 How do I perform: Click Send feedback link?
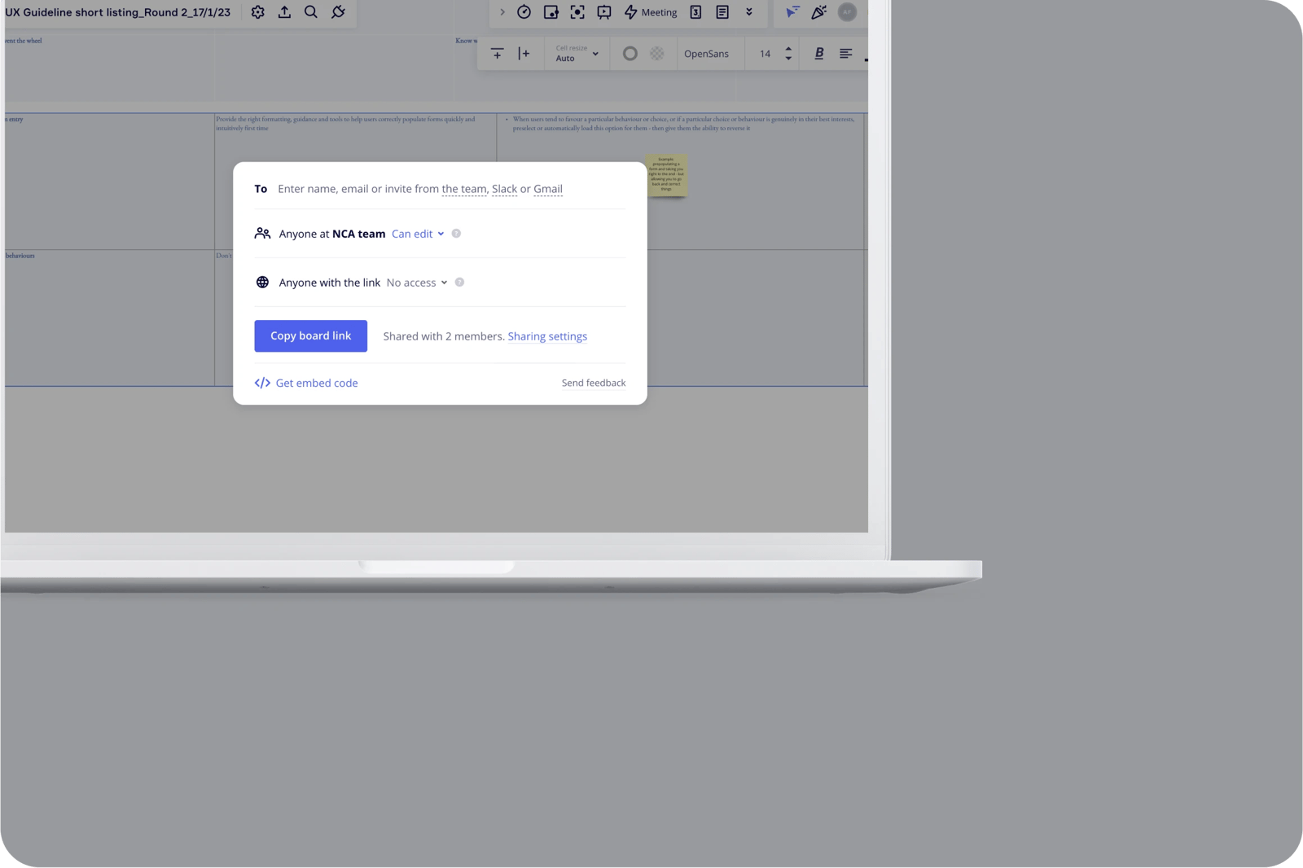[594, 383]
